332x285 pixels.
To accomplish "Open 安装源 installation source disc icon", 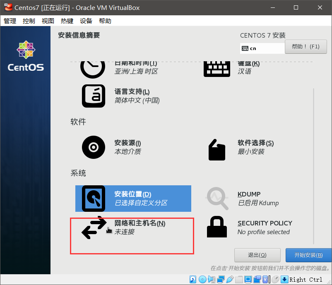I will click(94, 147).
